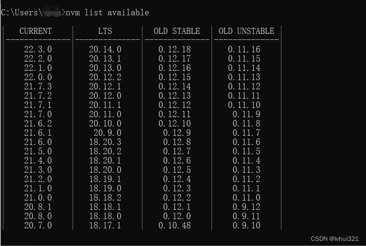Select version 20.7.0
Screen dimensions: 366x246
pyautogui.click(x=38, y=225)
